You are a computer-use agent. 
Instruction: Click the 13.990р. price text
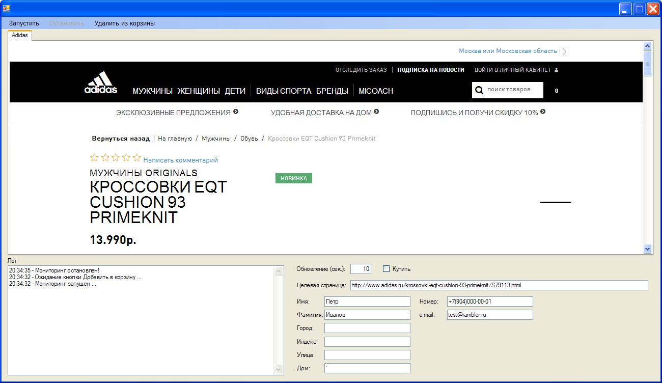[113, 240]
